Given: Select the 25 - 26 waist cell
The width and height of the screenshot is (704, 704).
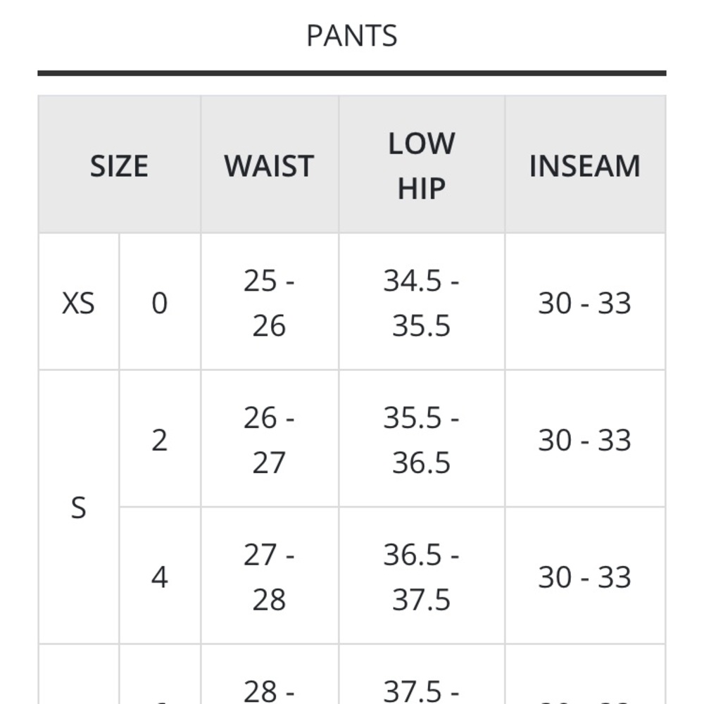Looking at the screenshot, I should pos(270,302).
